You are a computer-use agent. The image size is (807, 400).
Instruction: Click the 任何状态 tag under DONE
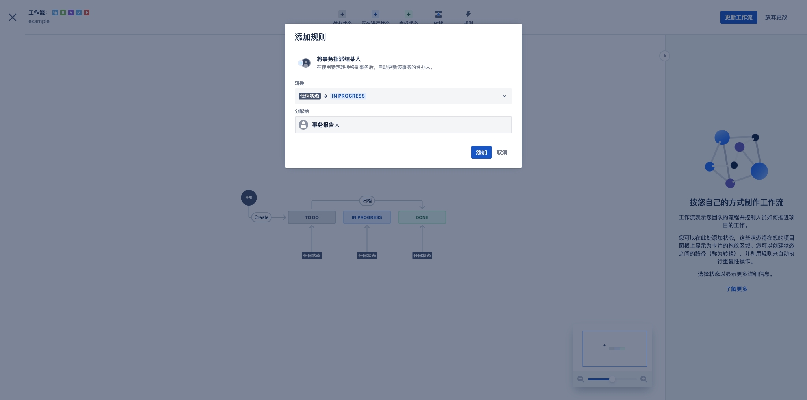click(422, 256)
